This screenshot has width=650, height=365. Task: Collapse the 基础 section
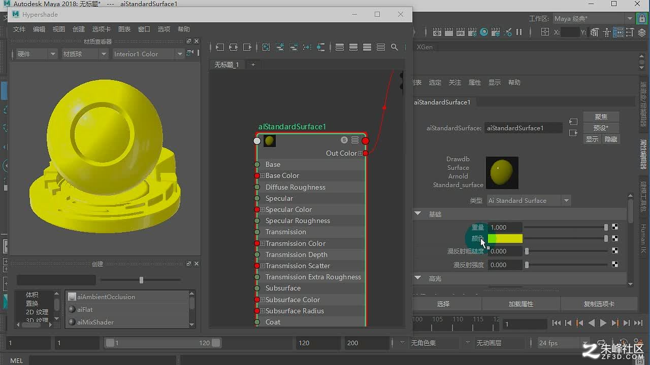(x=417, y=214)
